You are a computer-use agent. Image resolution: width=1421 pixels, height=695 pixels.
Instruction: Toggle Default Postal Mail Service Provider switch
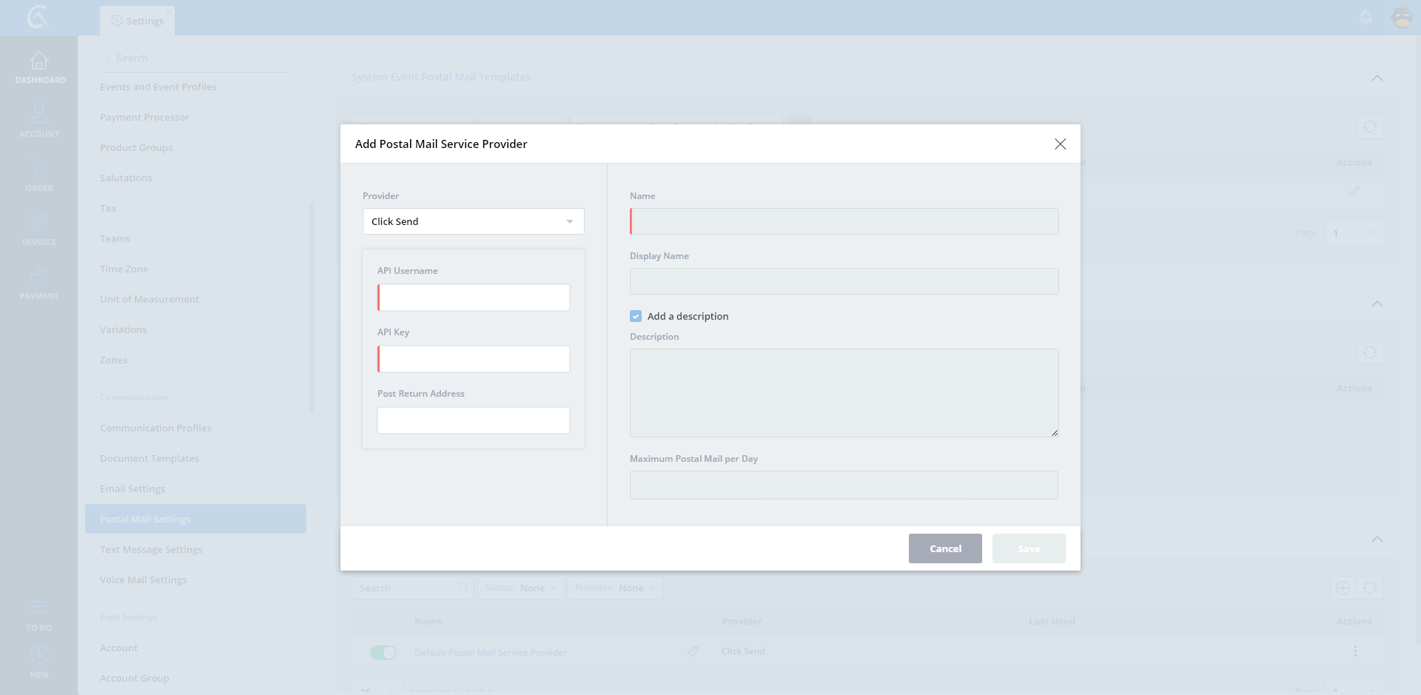pos(383,652)
